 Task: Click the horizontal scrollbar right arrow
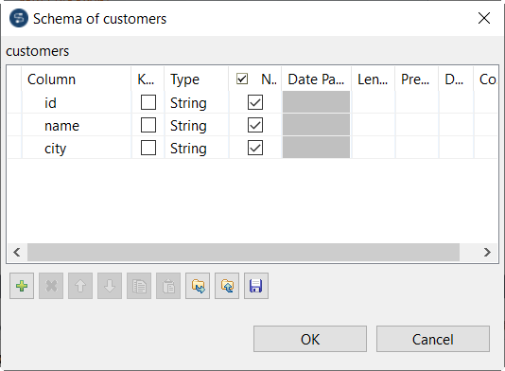point(487,252)
